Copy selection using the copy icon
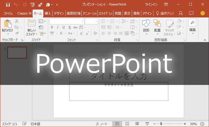209x127 pixels. click(16, 27)
